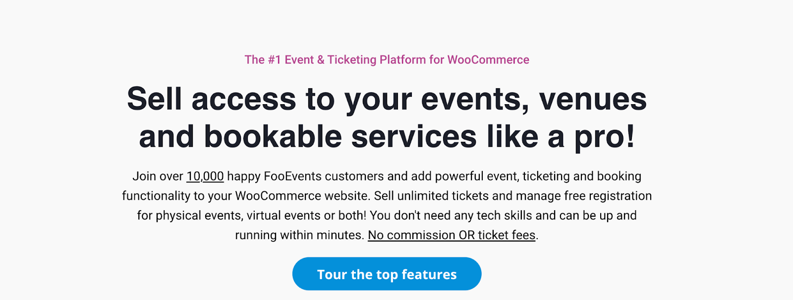Click the pink #1 Event & Ticketing tagline
The width and height of the screenshot is (793, 300).
[x=387, y=60]
